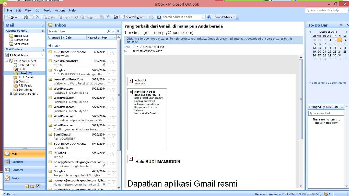349x196 pixels.
Task: Open the SmartWhois dropdown
Action: pyautogui.click(x=234, y=17)
